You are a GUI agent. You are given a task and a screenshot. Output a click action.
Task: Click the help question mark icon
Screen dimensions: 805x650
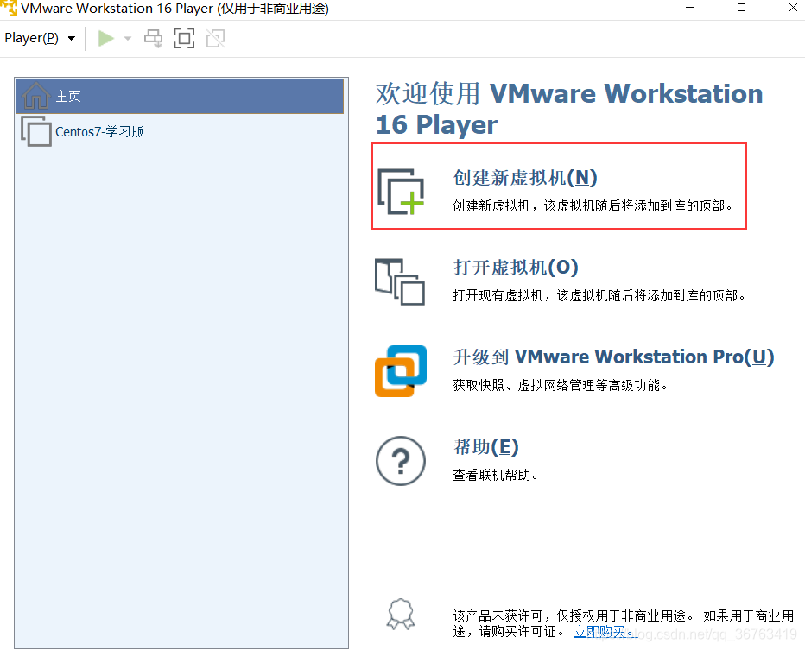(x=401, y=461)
